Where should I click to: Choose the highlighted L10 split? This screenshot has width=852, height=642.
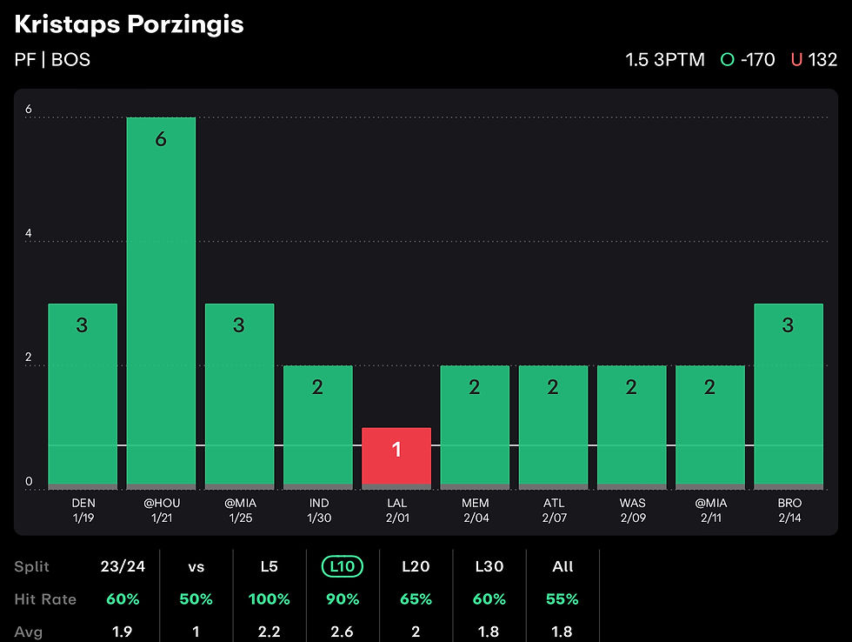(x=342, y=567)
